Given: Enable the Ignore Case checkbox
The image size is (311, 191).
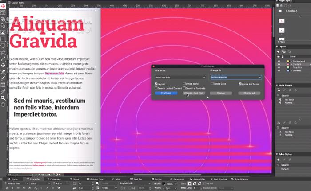Looking at the screenshot, I should (212, 83).
